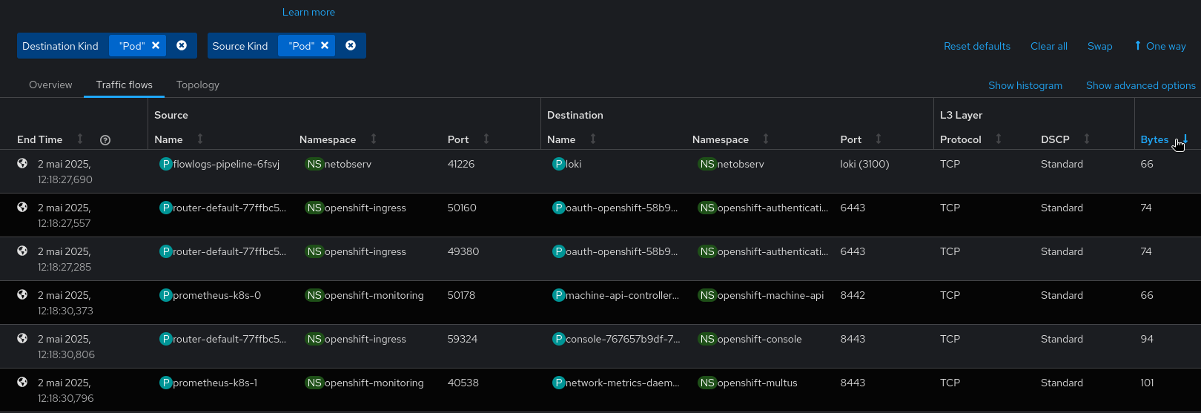
Task: Click the Learn more link
Action: click(x=308, y=12)
